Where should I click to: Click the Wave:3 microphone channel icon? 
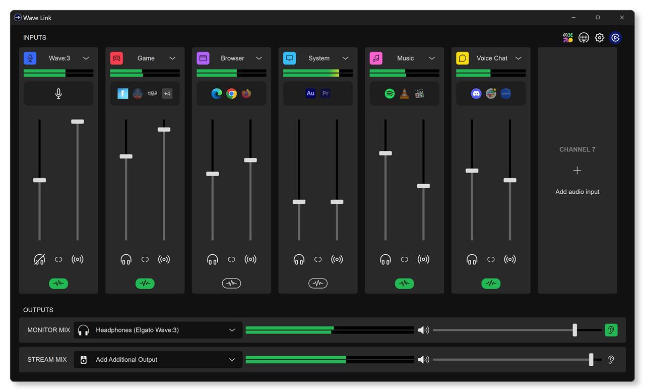click(x=30, y=58)
